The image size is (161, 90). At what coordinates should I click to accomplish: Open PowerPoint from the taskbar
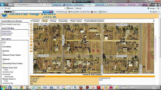click(x=93, y=88)
